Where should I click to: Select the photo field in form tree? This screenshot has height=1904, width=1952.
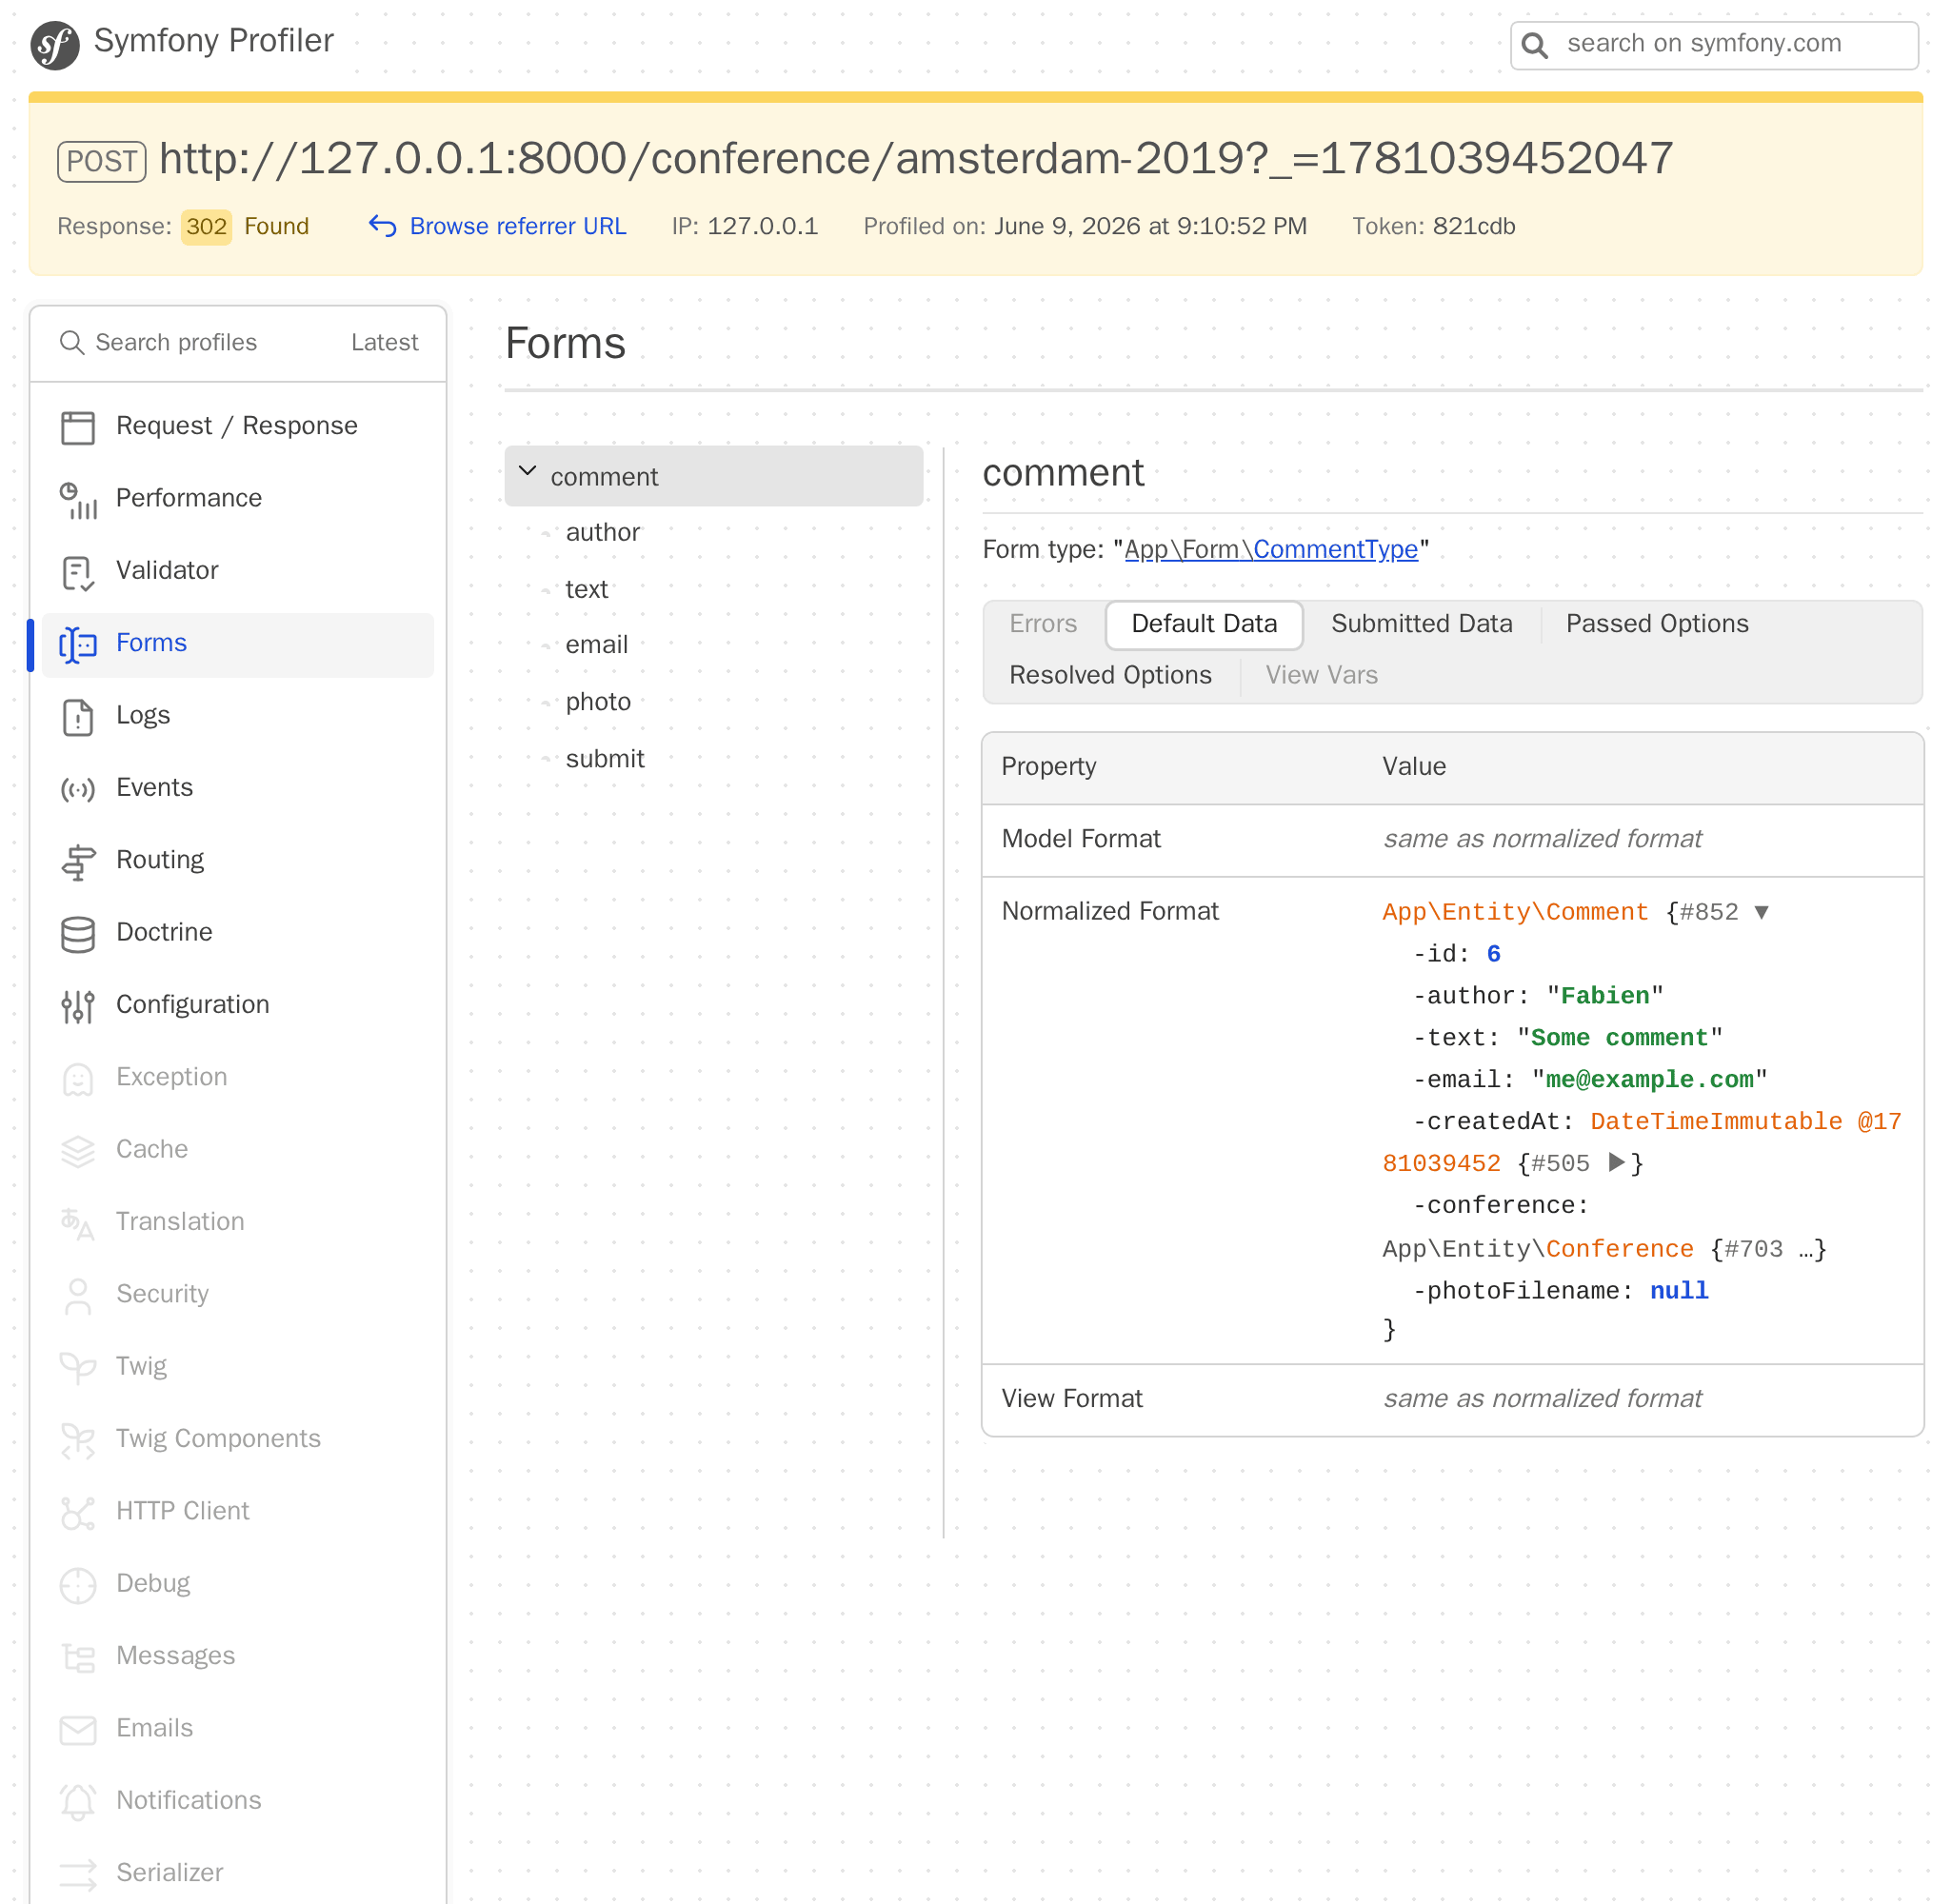(x=598, y=702)
